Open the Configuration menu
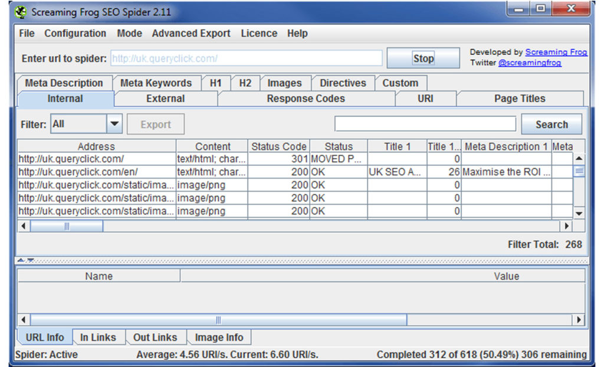 [x=75, y=34]
